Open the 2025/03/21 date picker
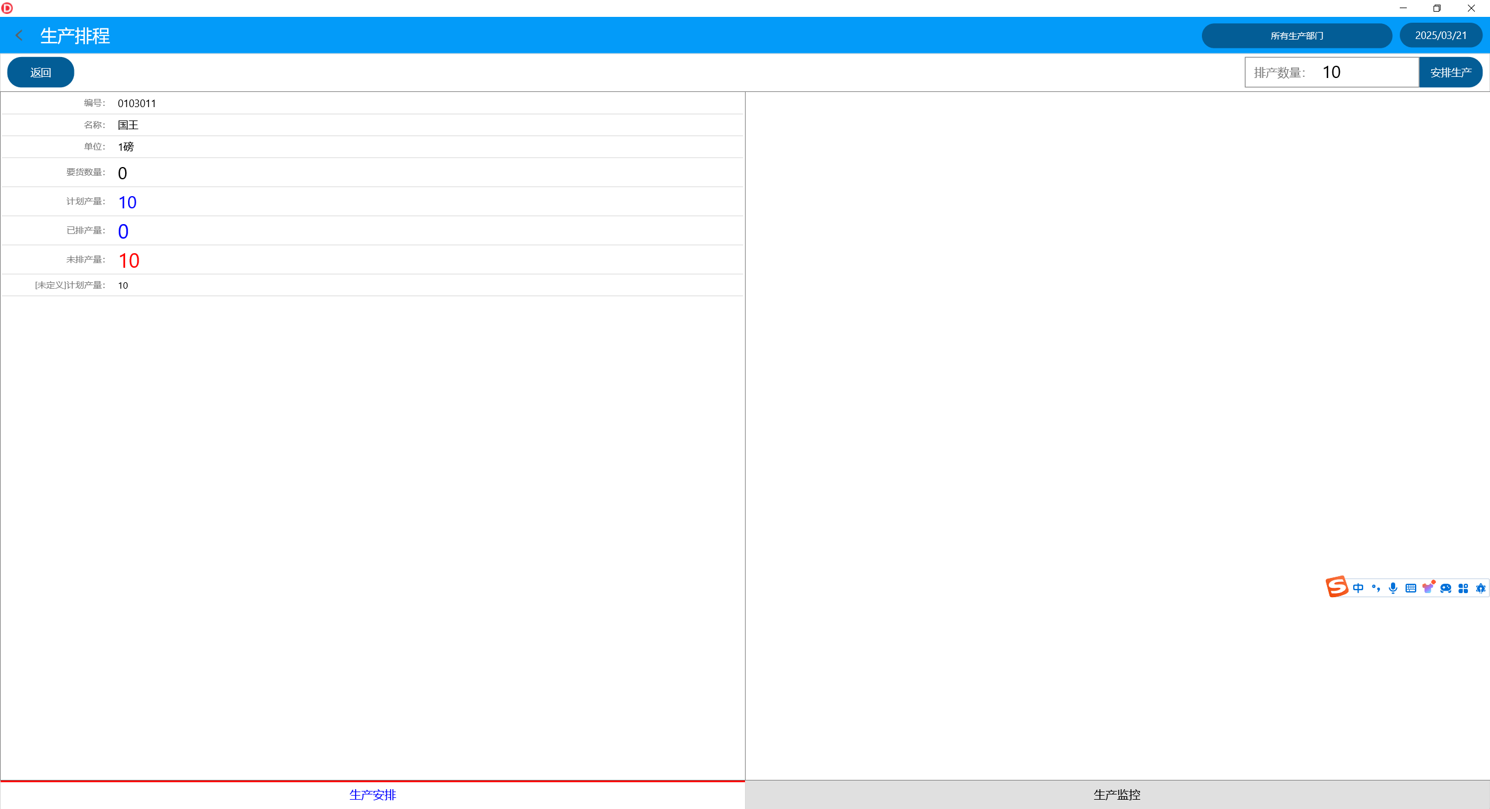 click(1441, 36)
